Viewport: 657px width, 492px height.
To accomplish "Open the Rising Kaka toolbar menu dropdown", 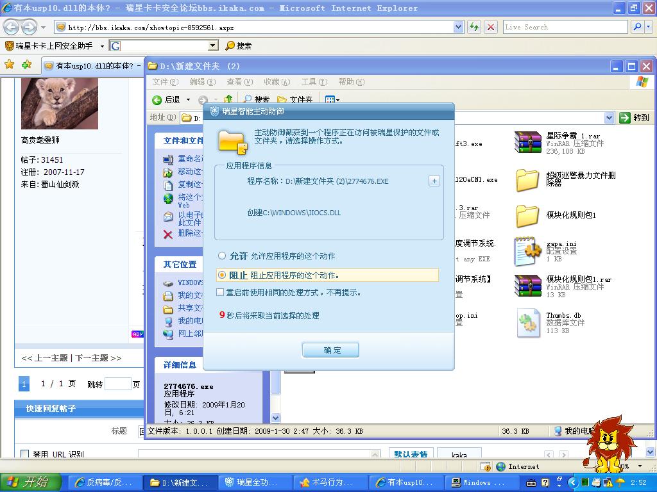I will point(102,46).
